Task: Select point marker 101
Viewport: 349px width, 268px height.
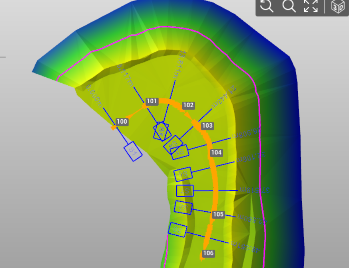Action: pyautogui.click(x=152, y=101)
